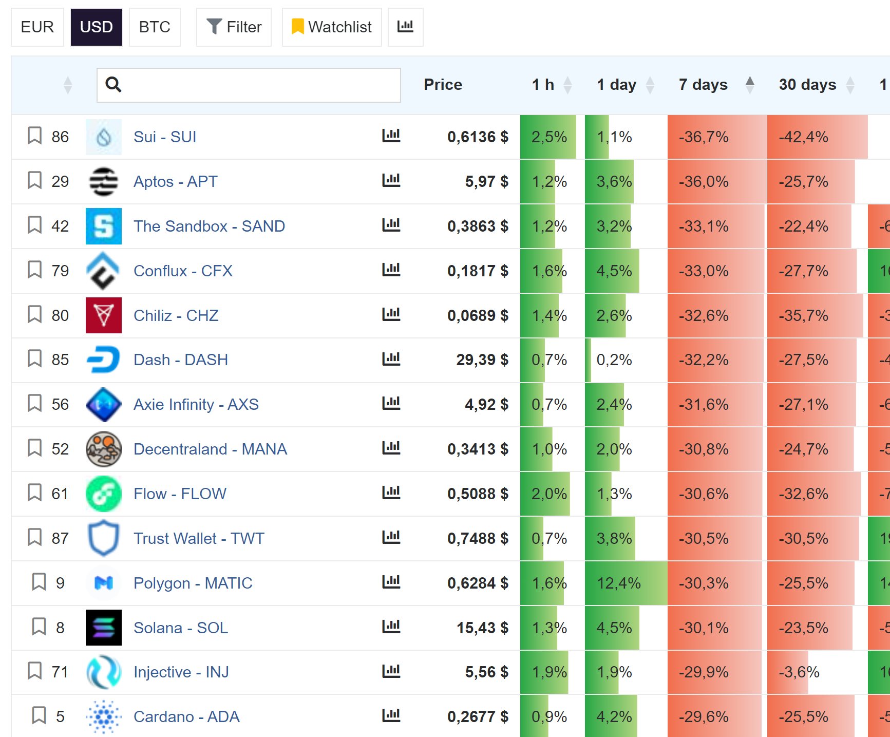This screenshot has height=737, width=890.
Task: Open chart icon for Flow - FLOW
Action: click(391, 493)
